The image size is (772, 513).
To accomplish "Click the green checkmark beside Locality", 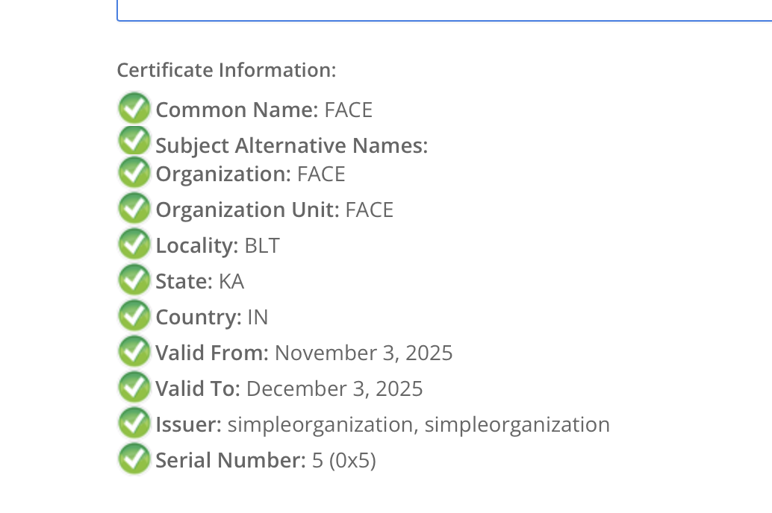I will click(134, 244).
